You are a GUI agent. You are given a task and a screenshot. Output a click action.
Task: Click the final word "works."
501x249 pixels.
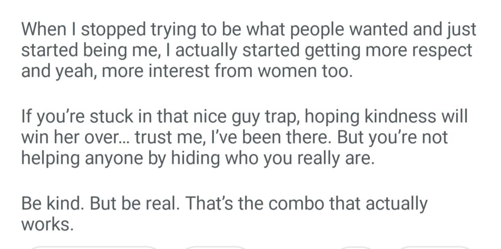tap(47, 225)
